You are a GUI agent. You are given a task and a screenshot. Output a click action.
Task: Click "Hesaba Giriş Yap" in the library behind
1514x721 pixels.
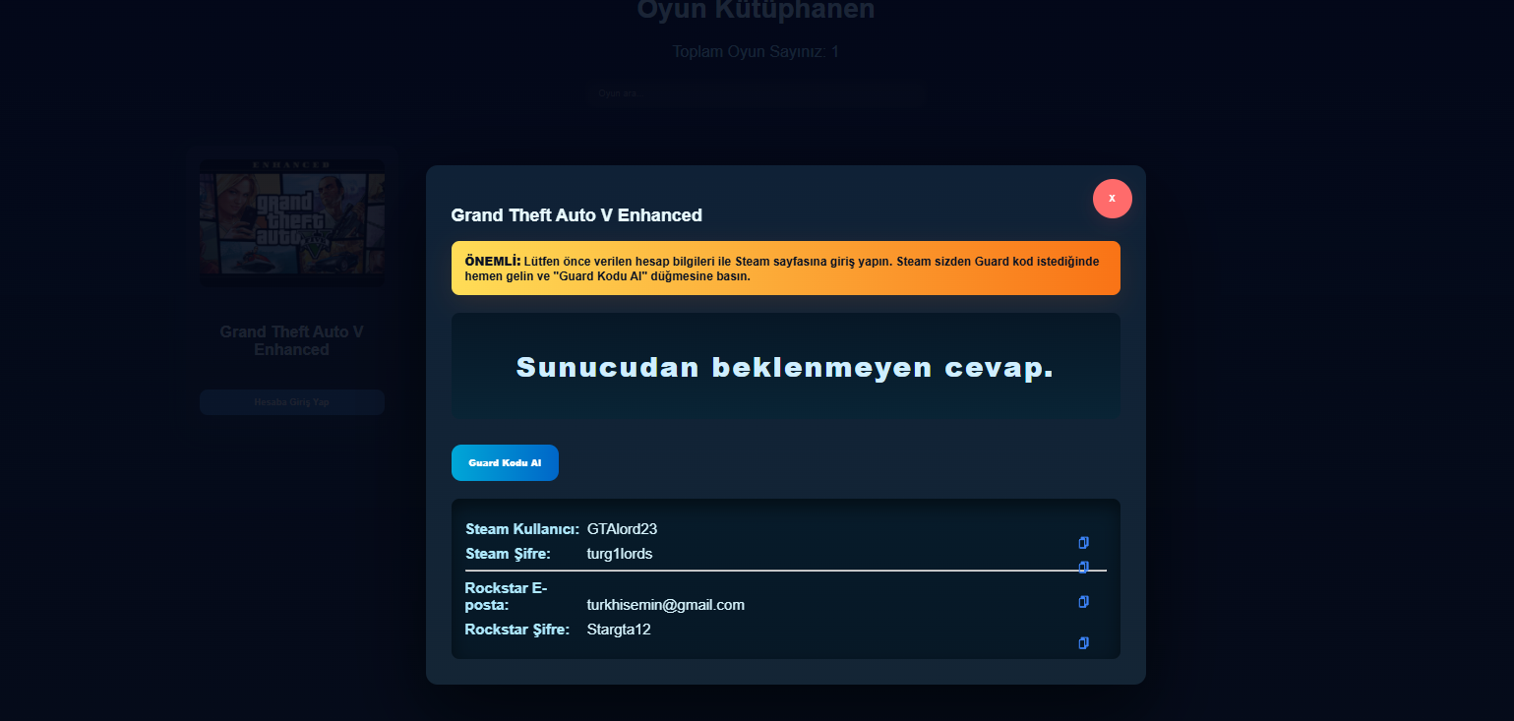click(291, 402)
